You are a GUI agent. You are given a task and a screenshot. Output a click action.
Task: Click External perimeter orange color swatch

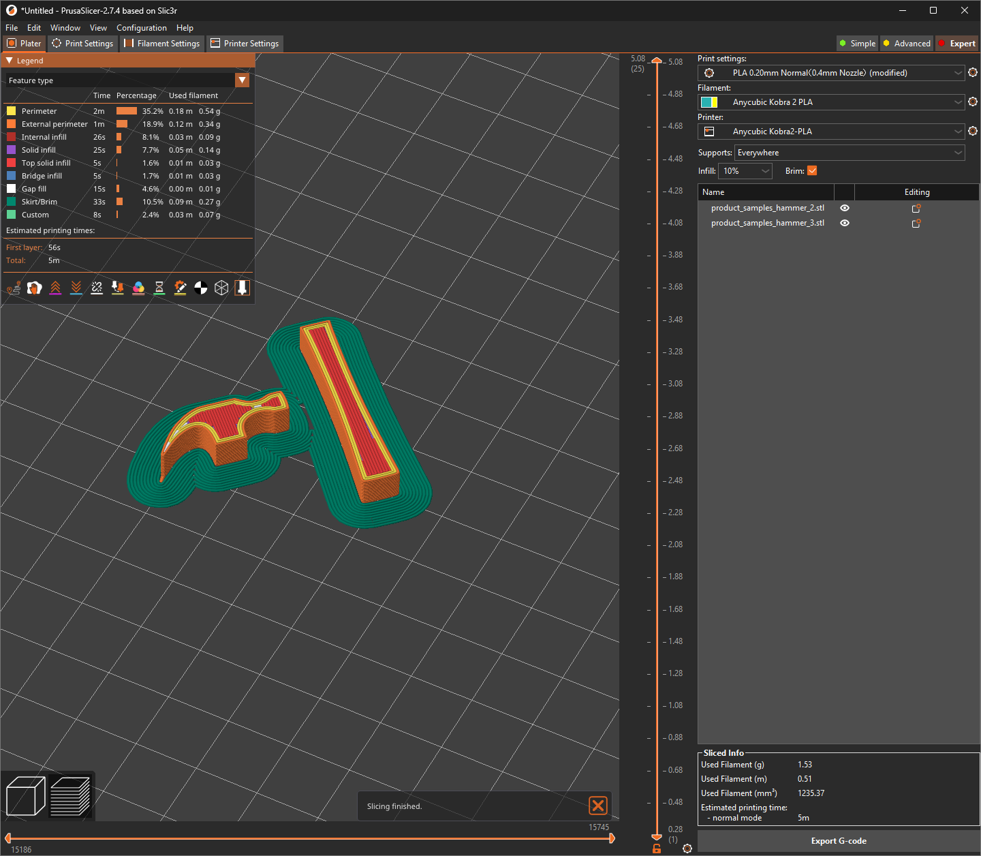click(11, 124)
